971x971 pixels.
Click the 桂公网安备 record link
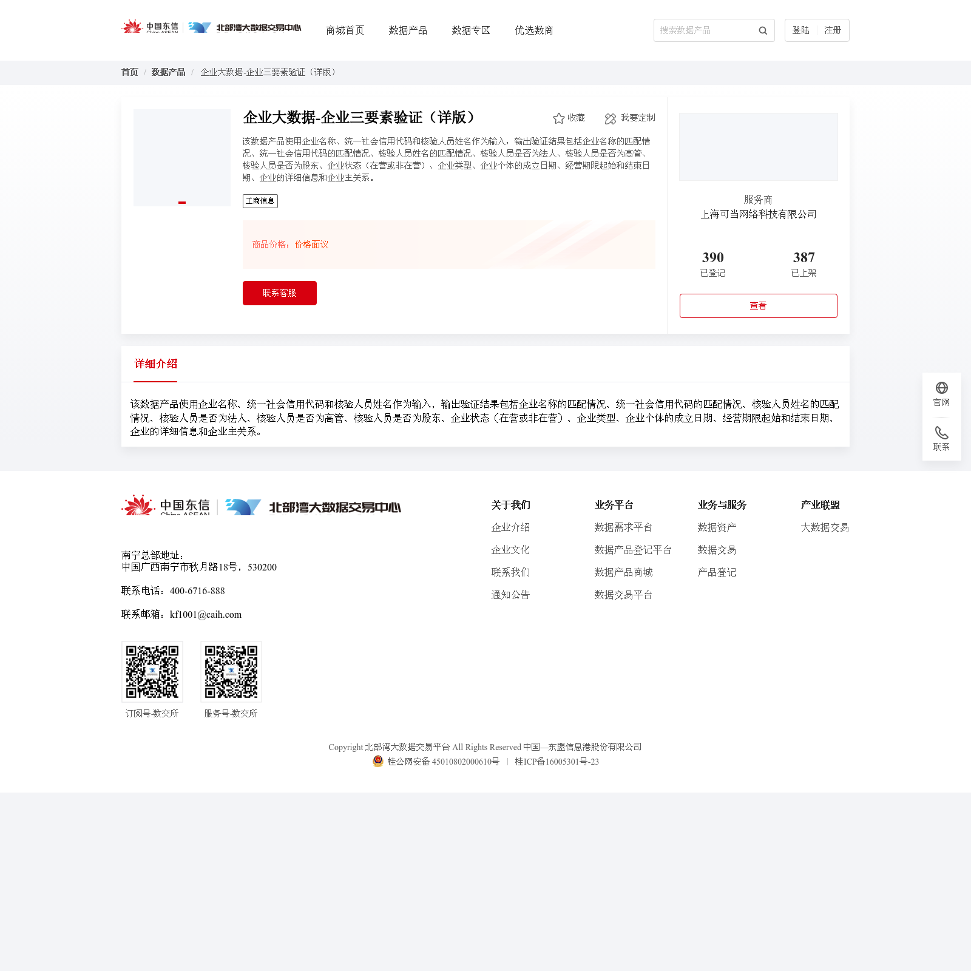(444, 762)
